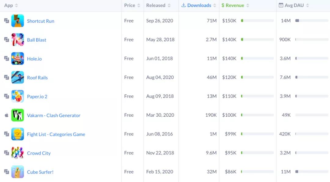Sort table by Revenue column arrows
Screen dimensions: 330x182
pos(248,5)
